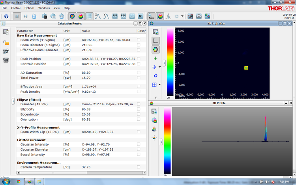Viewport: 296px width, 185px height.
Task: Click the Auto exposure toolbar icon
Action: 151,16
